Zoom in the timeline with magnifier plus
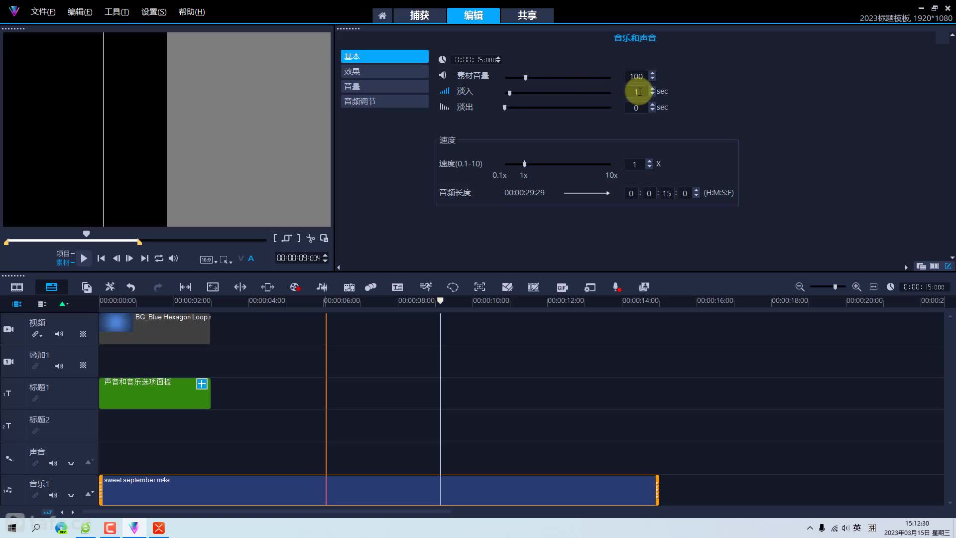This screenshot has width=956, height=538. tap(856, 287)
